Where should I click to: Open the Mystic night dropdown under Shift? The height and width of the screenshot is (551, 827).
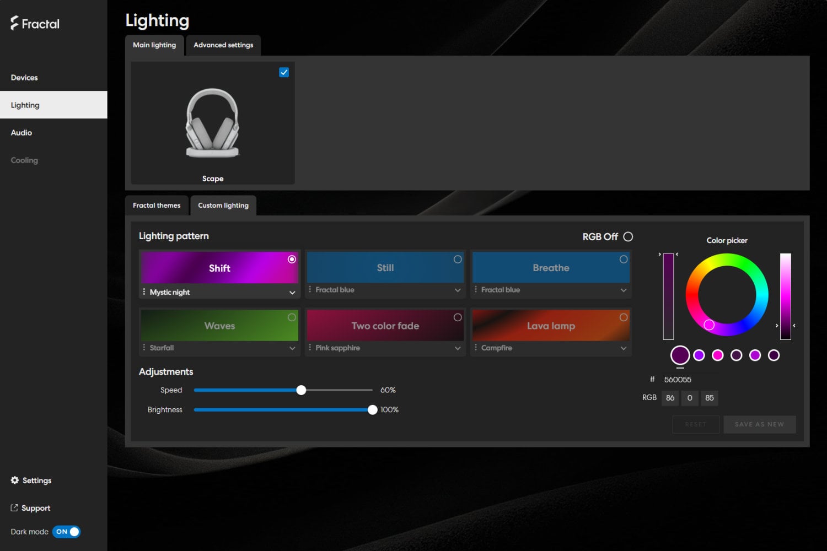(x=292, y=292)
